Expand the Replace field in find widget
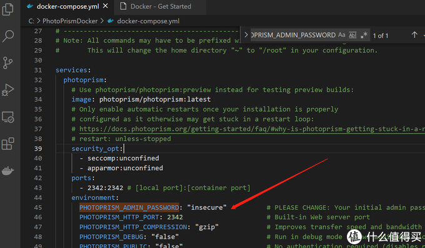 pos(246,35)
